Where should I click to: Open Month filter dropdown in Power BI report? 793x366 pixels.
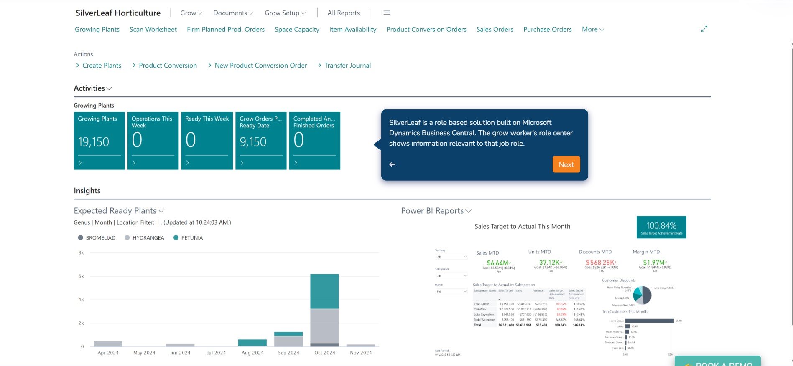(x=451, y=292)
